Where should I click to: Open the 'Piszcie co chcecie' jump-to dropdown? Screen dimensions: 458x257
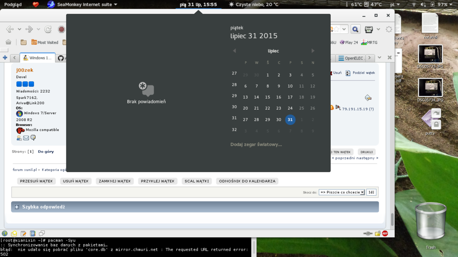click(342, 192)
